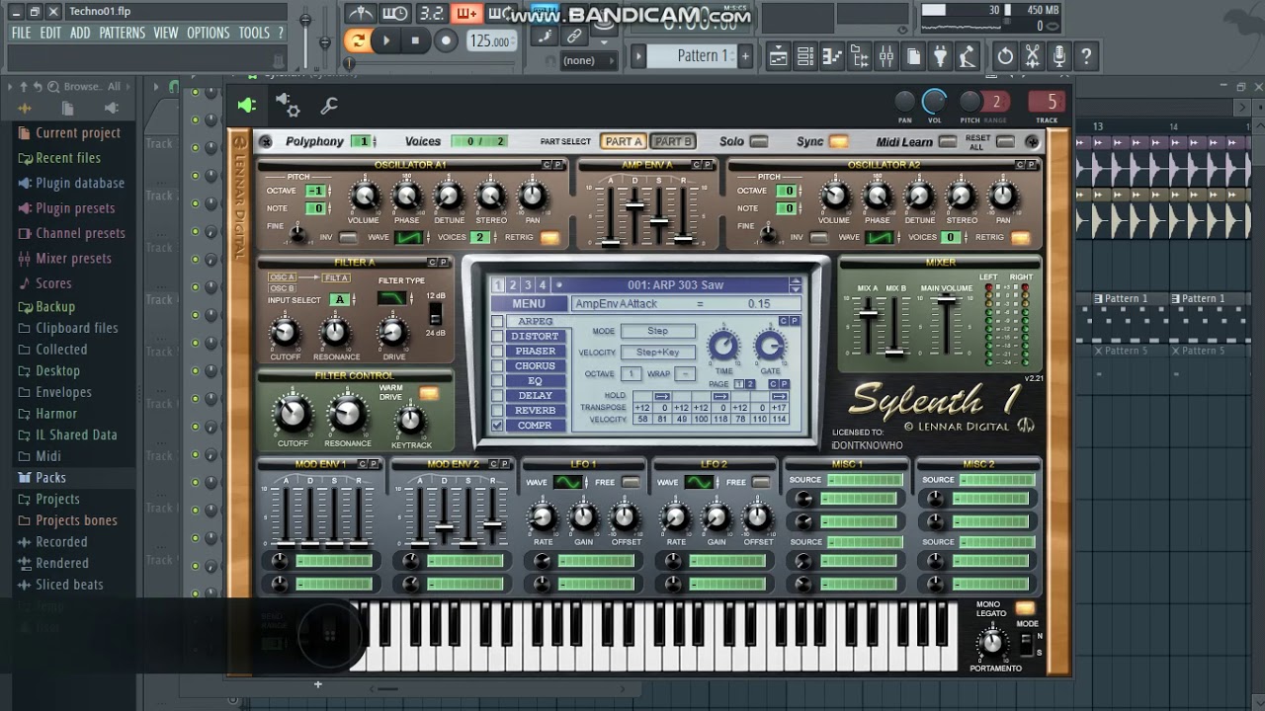Toggle the MONO LEGATO switch
Viewport: 1265px width, 711px height.
[x=1025, y=608]
